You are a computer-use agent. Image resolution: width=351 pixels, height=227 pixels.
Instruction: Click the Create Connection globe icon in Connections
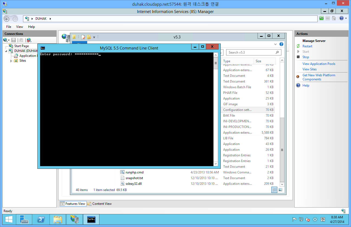[5, 40]
